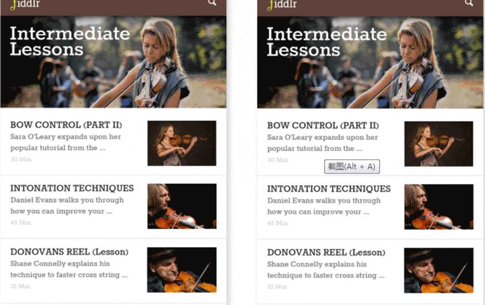This screenshot has height=305, width=485.
Task: Select DONOVANS REEL (Lesson) title in right panel
Action: 326,252
